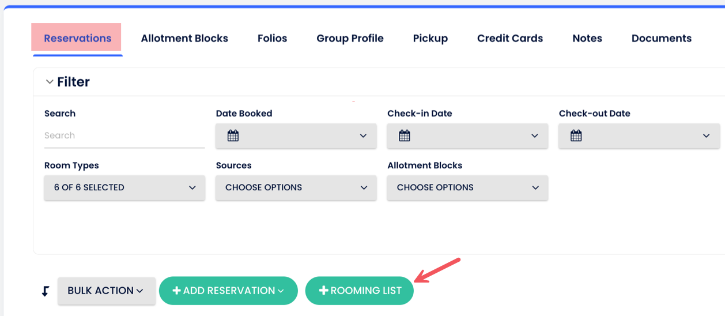Image resolution: width=725 pixels, height=316 pixels.
Task: Go to the Group Profile tab
Action: tap(350, 39)
